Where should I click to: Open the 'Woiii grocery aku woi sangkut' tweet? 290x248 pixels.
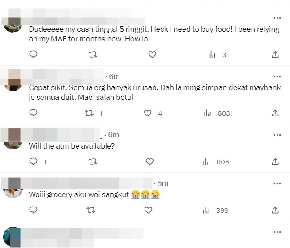point(81,195)
